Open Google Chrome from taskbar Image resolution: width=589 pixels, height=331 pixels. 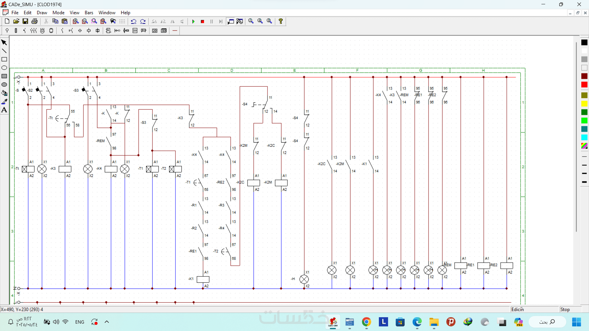pyautogui.click(x=366, y=322)
